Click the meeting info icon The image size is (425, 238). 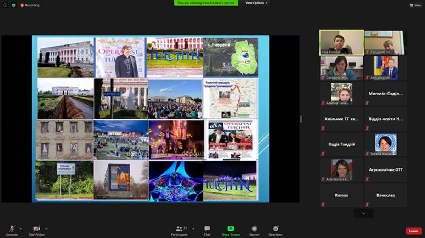point(5,5)
